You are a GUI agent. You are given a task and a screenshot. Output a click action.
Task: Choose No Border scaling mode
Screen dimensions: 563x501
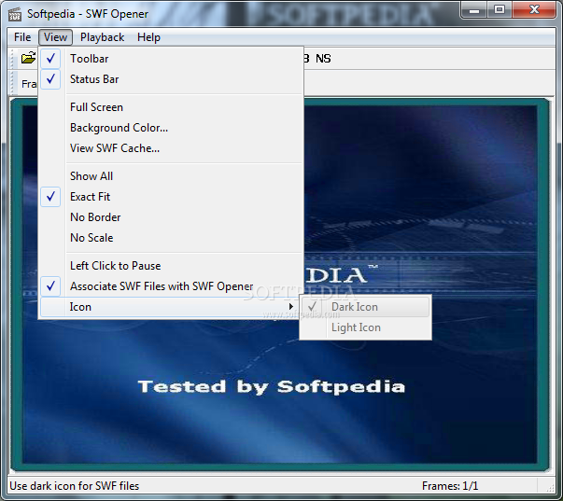click(171, 217)
